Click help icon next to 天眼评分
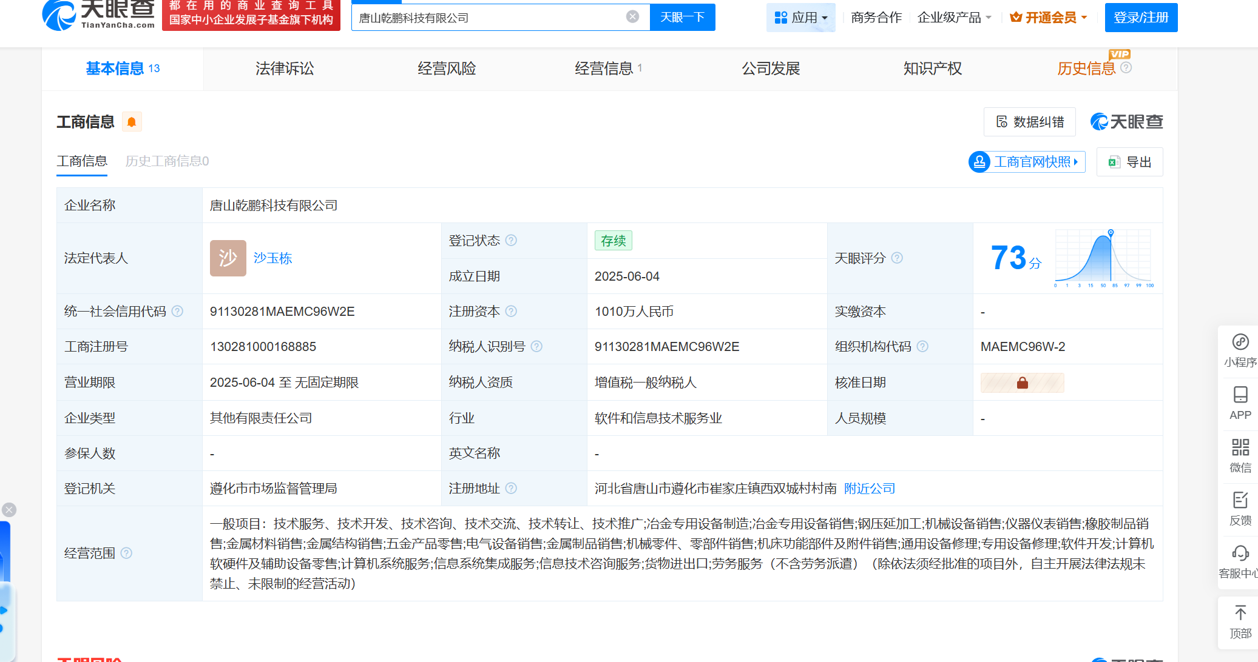The image size is (1258, 662). (897, 258)
